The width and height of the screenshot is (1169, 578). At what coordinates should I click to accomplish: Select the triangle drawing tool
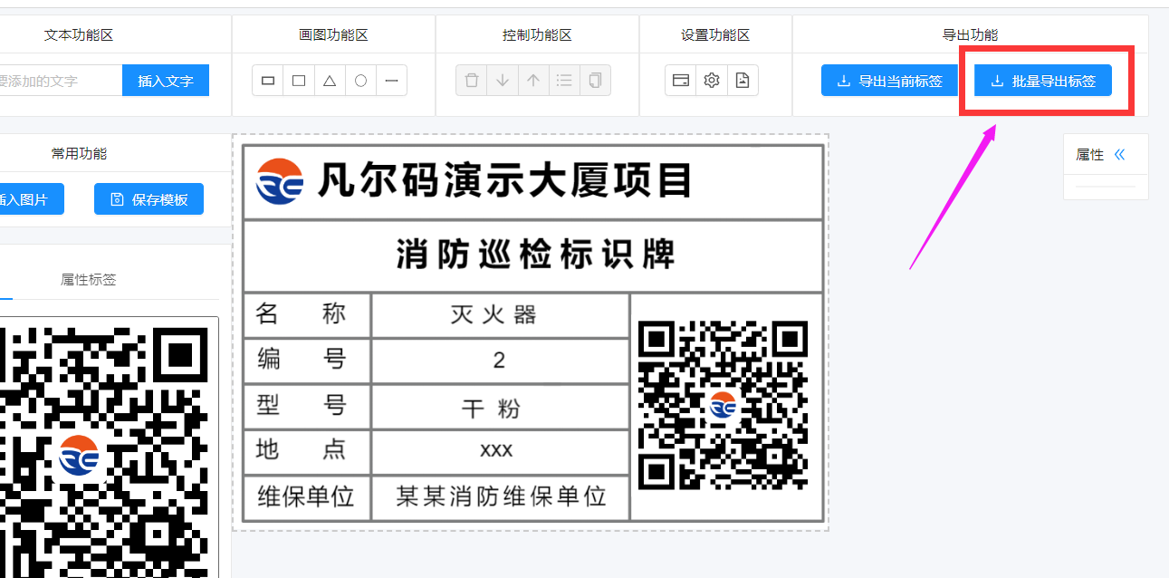330,81
